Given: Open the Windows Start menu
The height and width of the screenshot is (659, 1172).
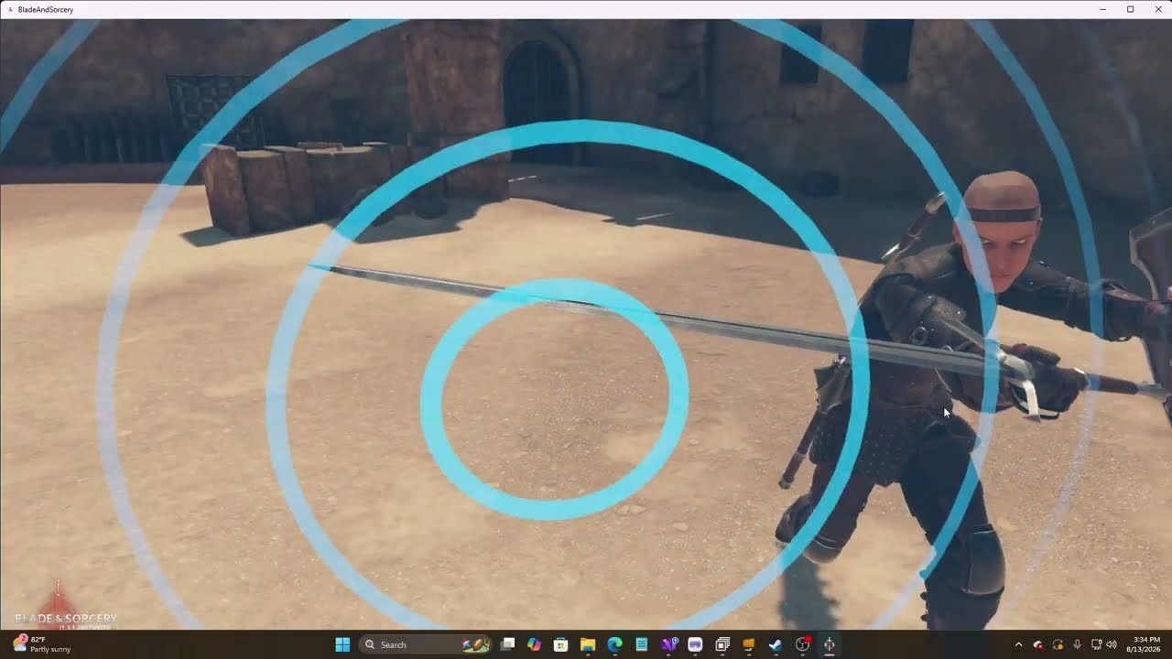Looking at the screenshot, I should coord(342,644).
